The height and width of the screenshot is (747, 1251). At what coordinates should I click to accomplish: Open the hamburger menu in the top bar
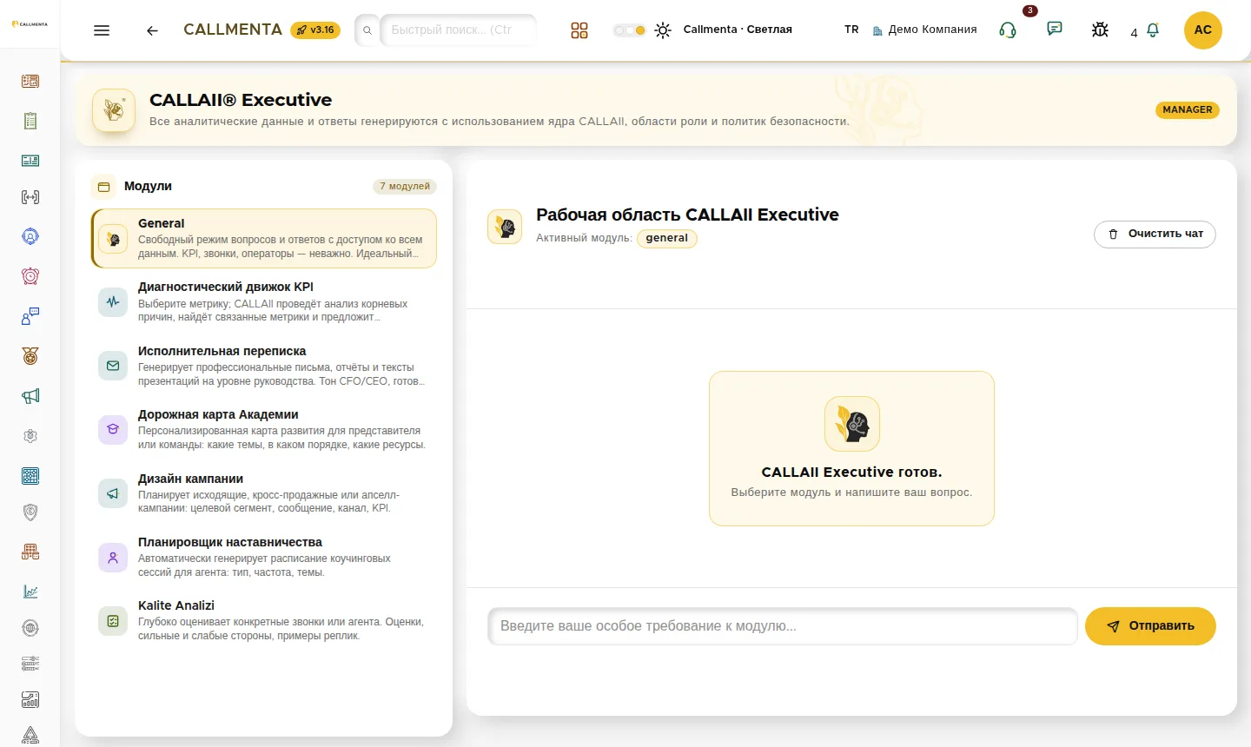tap(102, 30)
